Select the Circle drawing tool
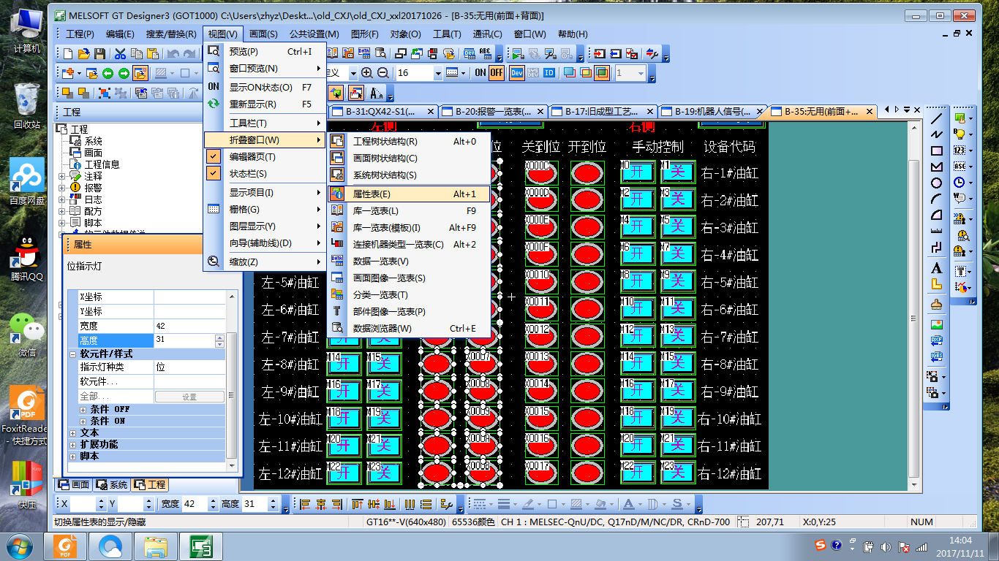999x561 pixels. click(x=936, y=183)
